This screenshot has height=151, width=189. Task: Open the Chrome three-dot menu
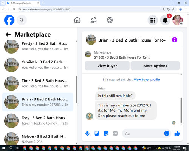(186, 9)
